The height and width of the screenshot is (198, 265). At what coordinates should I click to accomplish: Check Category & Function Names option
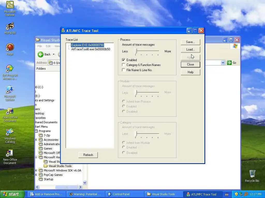(x=123, y=65)
